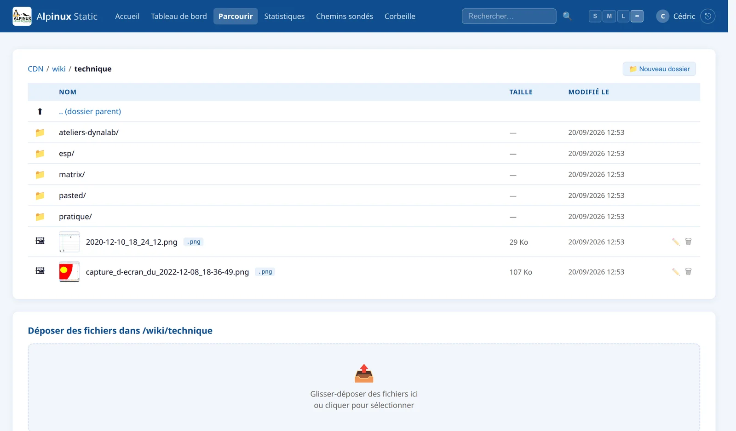Select width size L
Screen dimensions: 736x431
pos(623,16)
